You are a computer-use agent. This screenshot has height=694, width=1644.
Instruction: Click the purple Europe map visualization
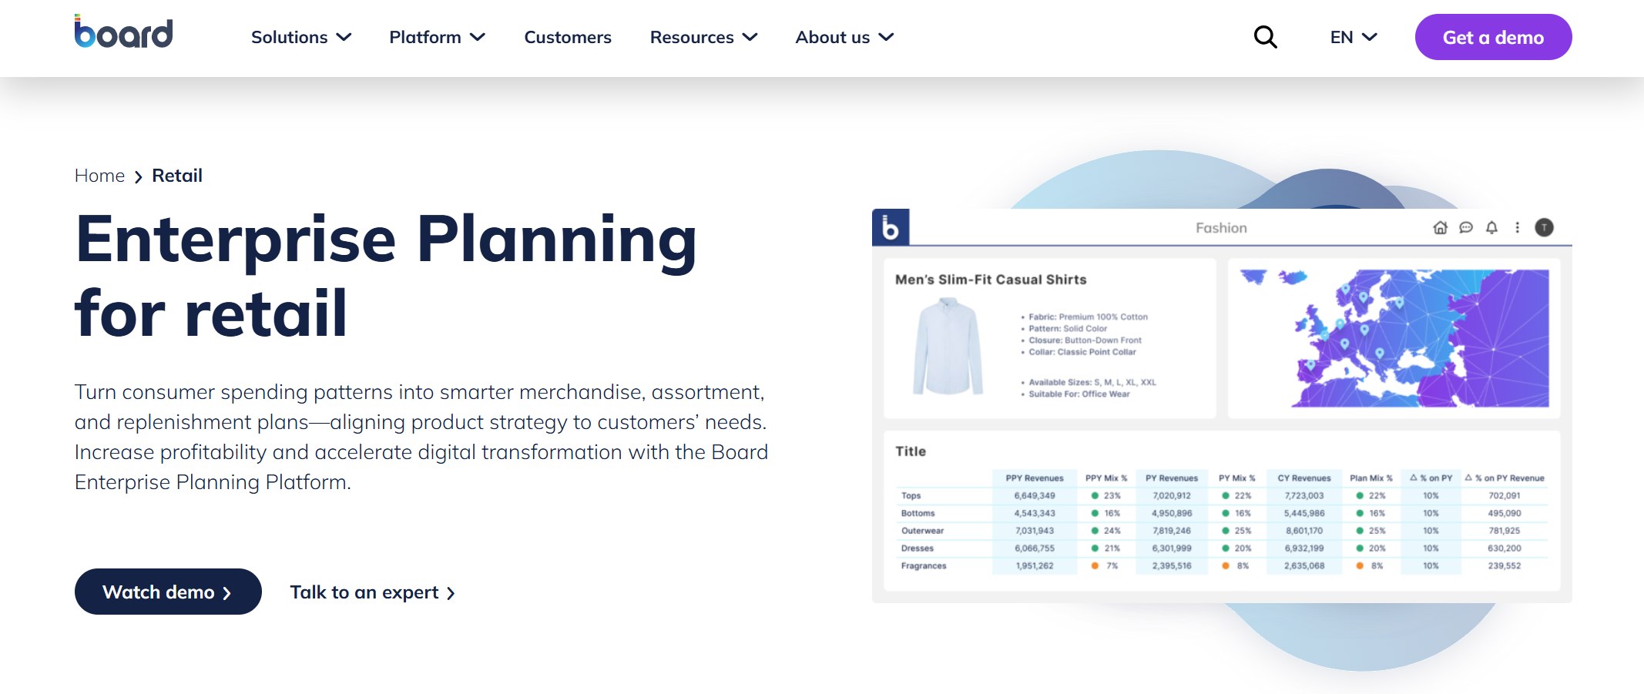click(1391, 336)
